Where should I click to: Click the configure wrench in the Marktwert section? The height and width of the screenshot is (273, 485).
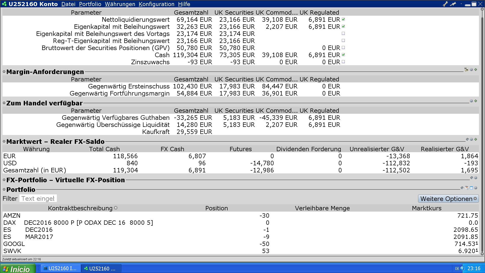(x=467, y=139)
